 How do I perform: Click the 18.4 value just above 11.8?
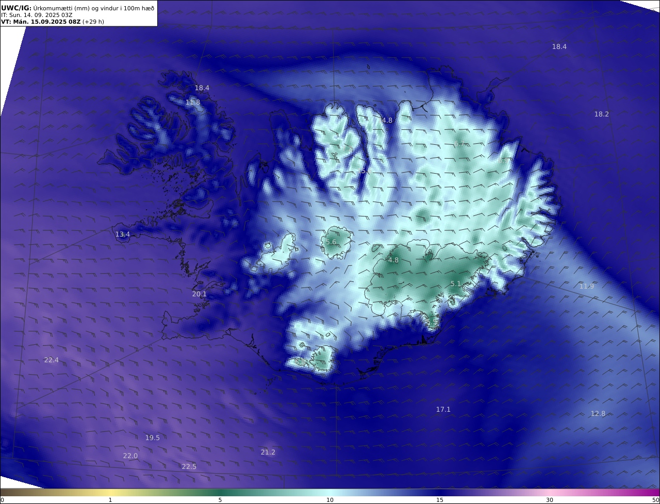[x=202, y=88]
